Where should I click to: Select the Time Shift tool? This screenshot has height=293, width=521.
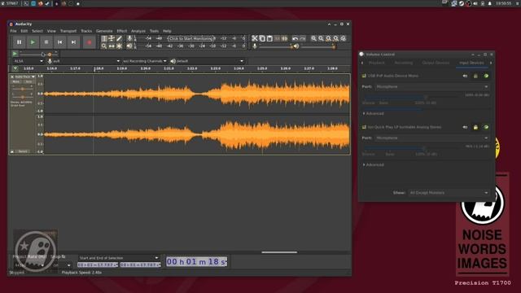tap(112, 46)
